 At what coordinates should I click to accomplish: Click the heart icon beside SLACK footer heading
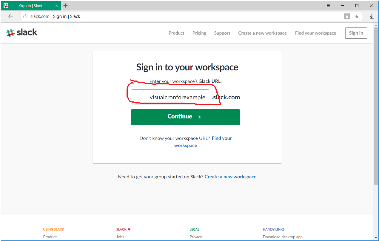coord(130,229)
